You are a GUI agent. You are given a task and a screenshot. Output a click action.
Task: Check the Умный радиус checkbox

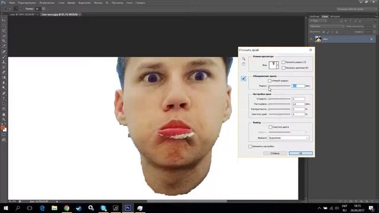(269, 80)
